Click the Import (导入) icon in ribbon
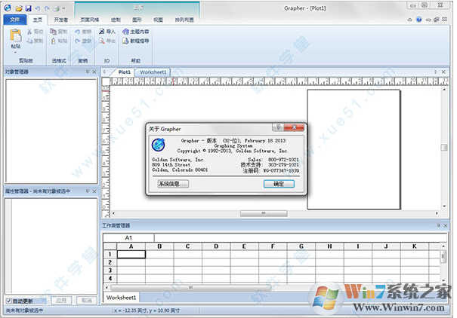Image resolution: width=457 pixels, height=318 pixels. 101,32
